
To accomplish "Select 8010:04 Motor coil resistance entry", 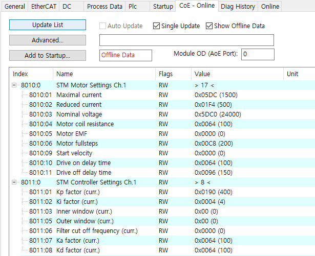I will pyautogui.click(x=172, y=124).
